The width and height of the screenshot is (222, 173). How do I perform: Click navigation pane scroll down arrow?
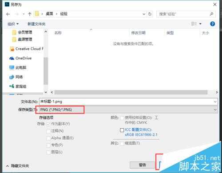click(46, 92)
